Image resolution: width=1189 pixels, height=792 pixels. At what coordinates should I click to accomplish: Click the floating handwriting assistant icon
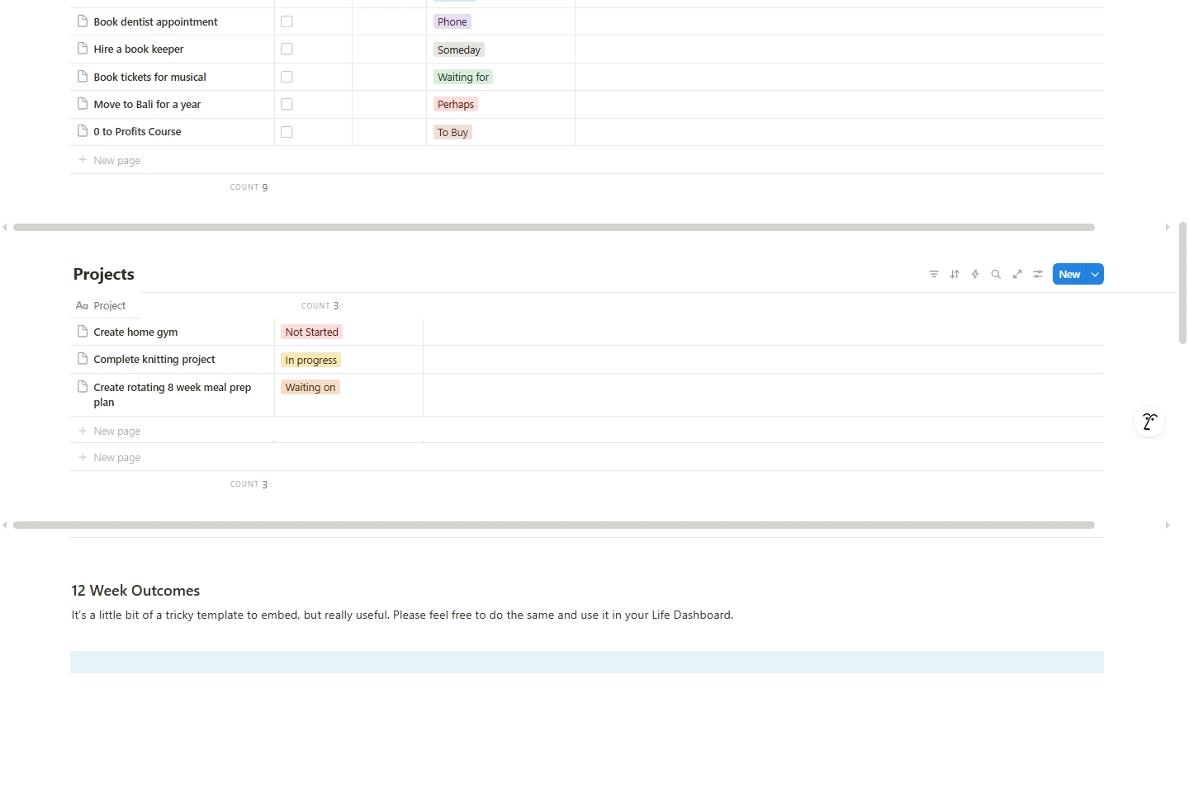[x=1149, y=422]
